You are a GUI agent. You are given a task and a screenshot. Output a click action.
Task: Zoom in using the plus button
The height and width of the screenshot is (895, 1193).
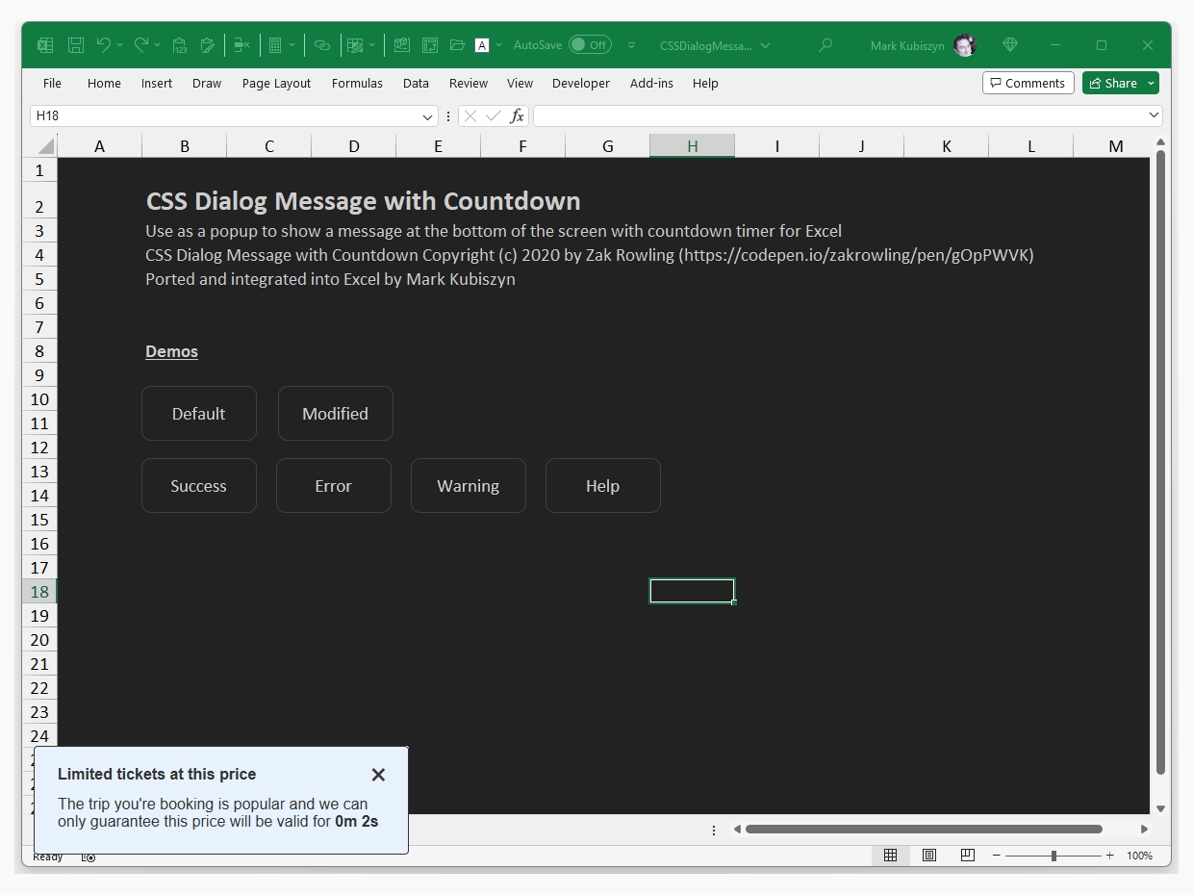[1109, 855]
